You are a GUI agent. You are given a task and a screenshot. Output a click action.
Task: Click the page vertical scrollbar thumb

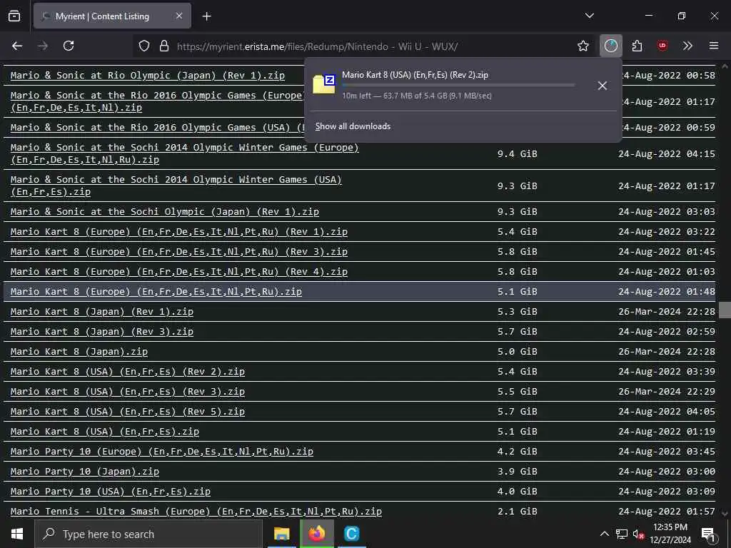725,310
